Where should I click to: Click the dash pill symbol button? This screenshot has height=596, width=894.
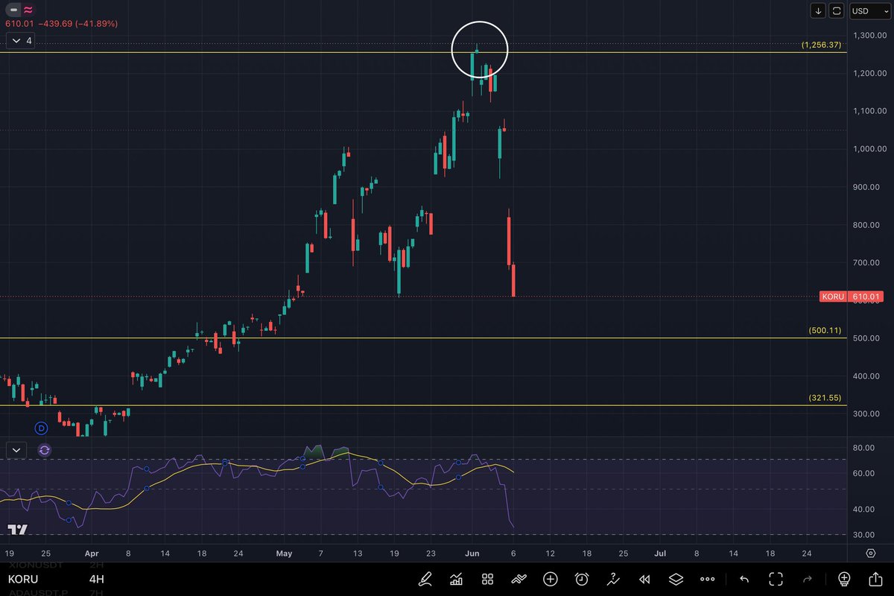point(13,10)
